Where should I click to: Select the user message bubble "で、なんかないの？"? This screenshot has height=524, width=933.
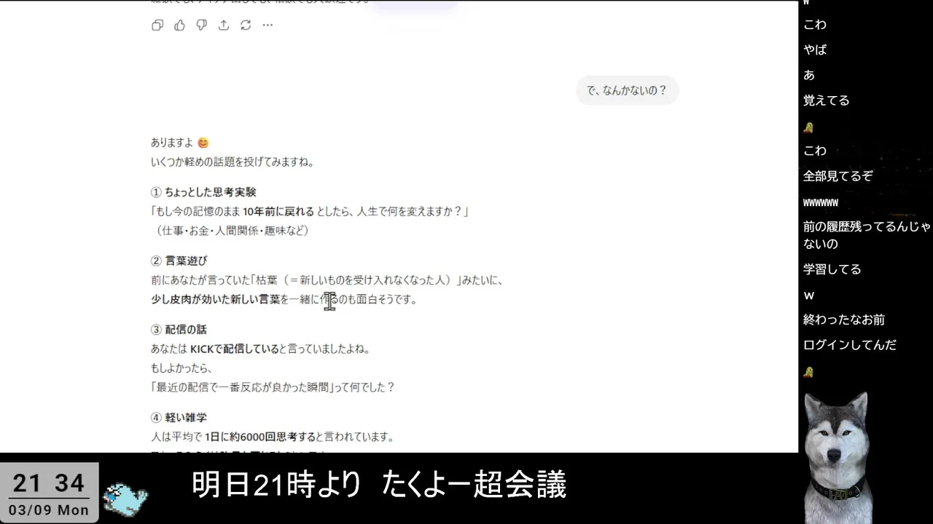click(627, 91)
